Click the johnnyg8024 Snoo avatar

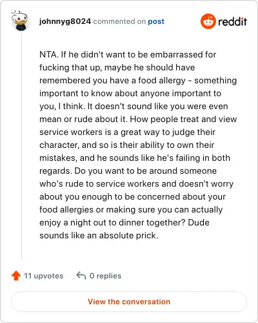point(20,21)
